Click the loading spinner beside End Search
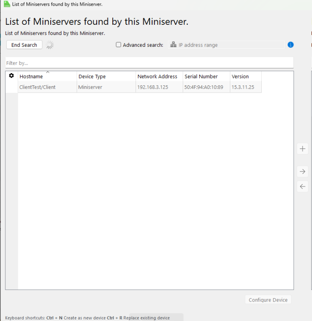Screen dimensions: 312x321 click(50, 45)
